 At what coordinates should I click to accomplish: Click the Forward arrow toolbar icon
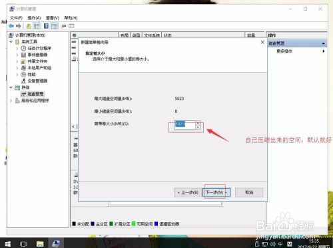19,26
